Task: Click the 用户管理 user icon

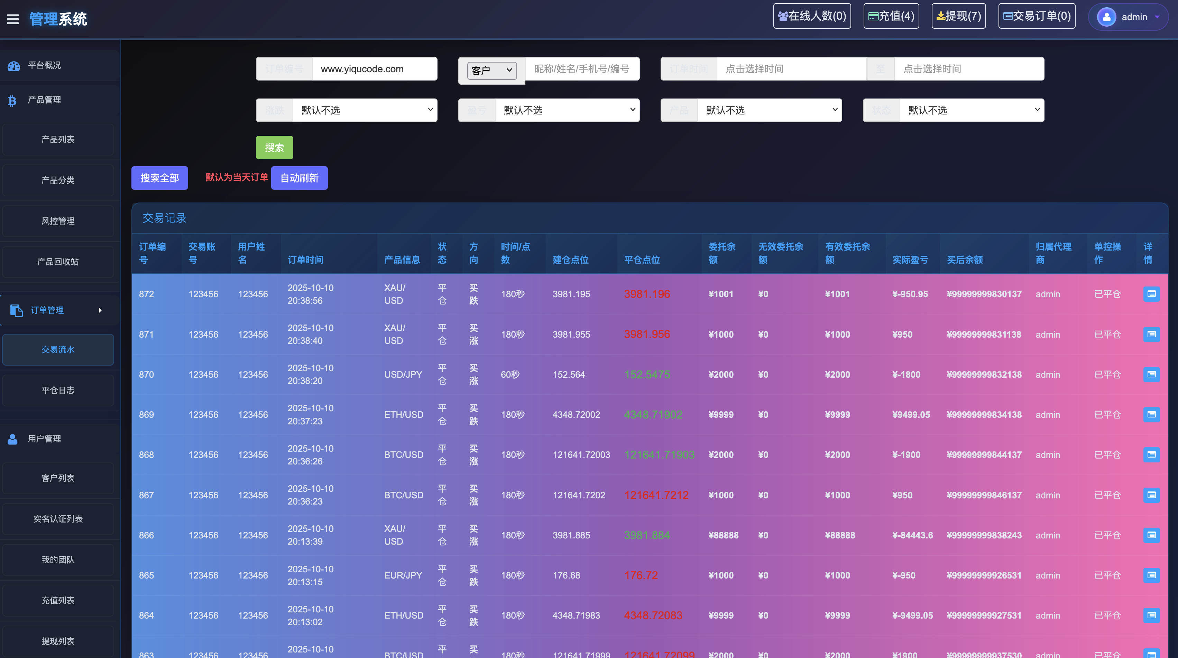Action: (x=13, y=439)
